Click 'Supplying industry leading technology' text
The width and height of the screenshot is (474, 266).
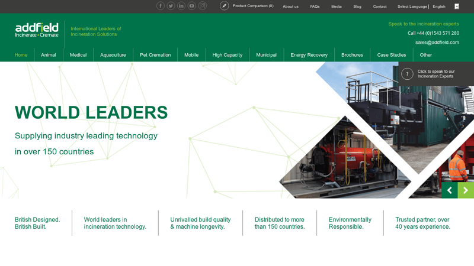click(x=86, y=136)
